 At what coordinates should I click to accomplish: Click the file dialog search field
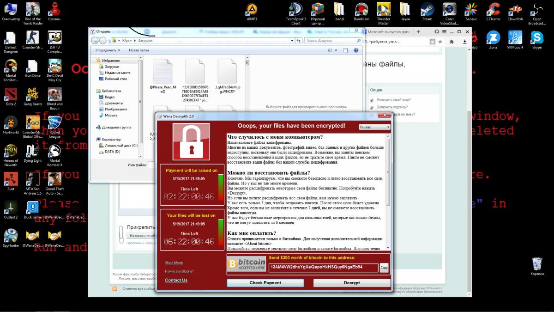click(333, 41)
